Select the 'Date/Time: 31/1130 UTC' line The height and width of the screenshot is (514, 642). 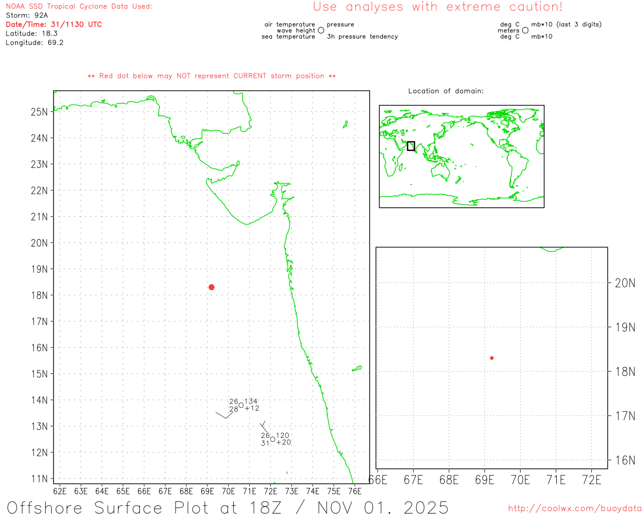point(54,24)
